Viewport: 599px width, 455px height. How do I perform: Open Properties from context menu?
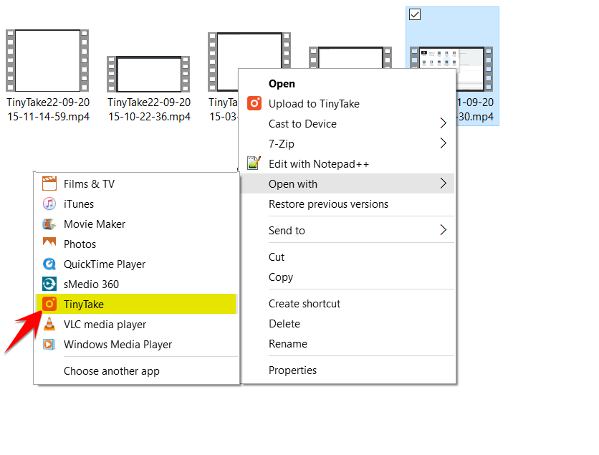pyautogui.click(x=348, y=370)
